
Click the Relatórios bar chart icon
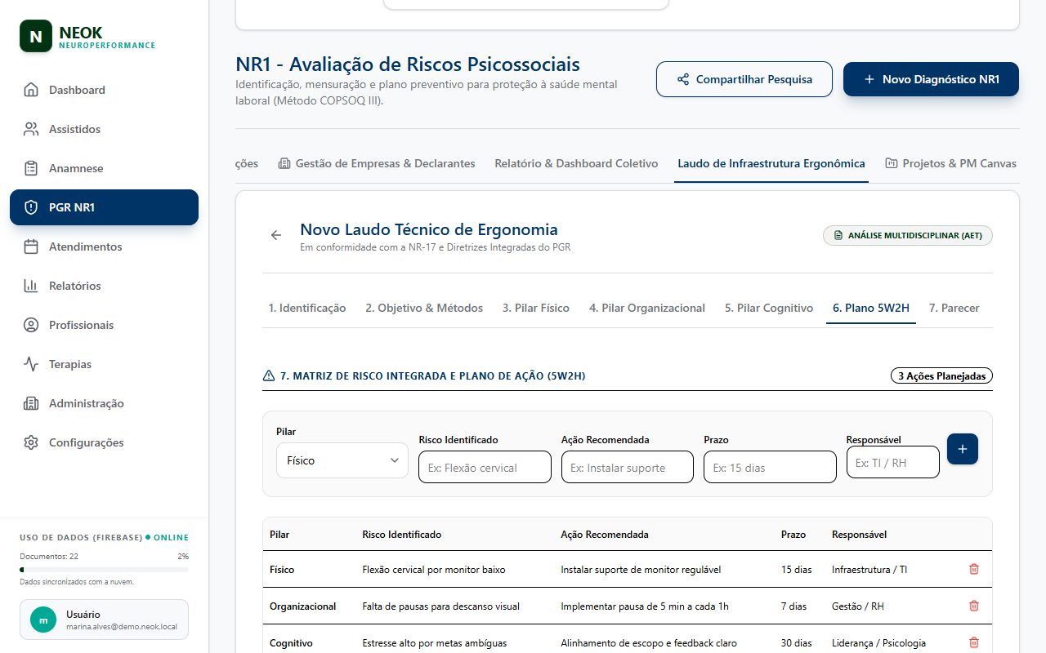point(31,286)
